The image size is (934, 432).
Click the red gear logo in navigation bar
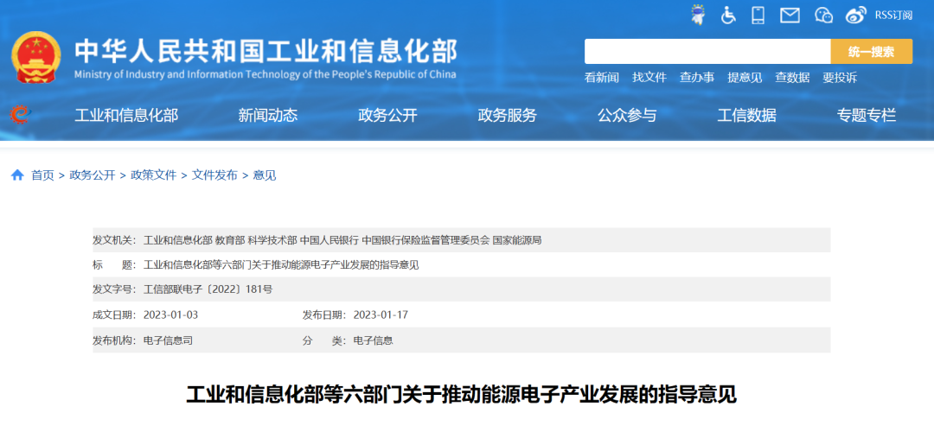[x=21, y=114]
